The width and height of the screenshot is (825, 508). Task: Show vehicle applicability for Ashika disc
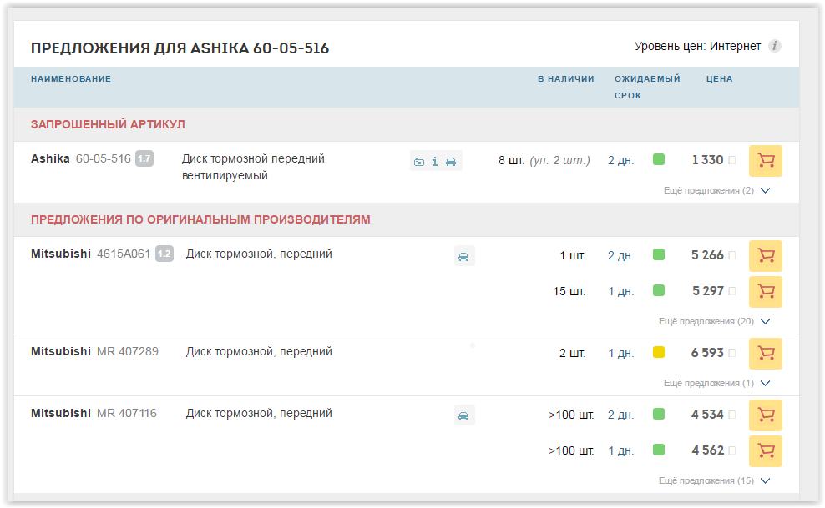click(451, 162)
